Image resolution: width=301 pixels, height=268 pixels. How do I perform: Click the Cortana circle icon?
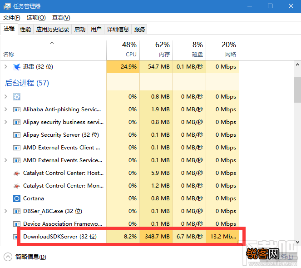[x=17, y=199]
